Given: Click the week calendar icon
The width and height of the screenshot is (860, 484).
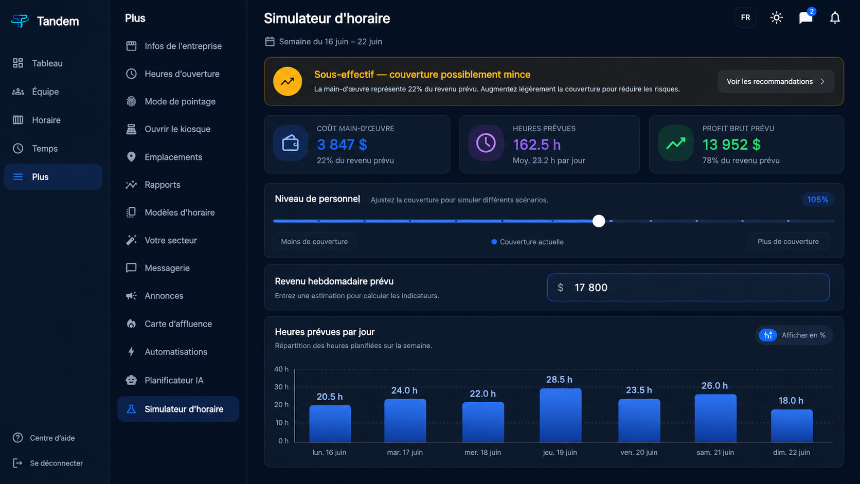Looking at the screenshot, I should point(270,41).
